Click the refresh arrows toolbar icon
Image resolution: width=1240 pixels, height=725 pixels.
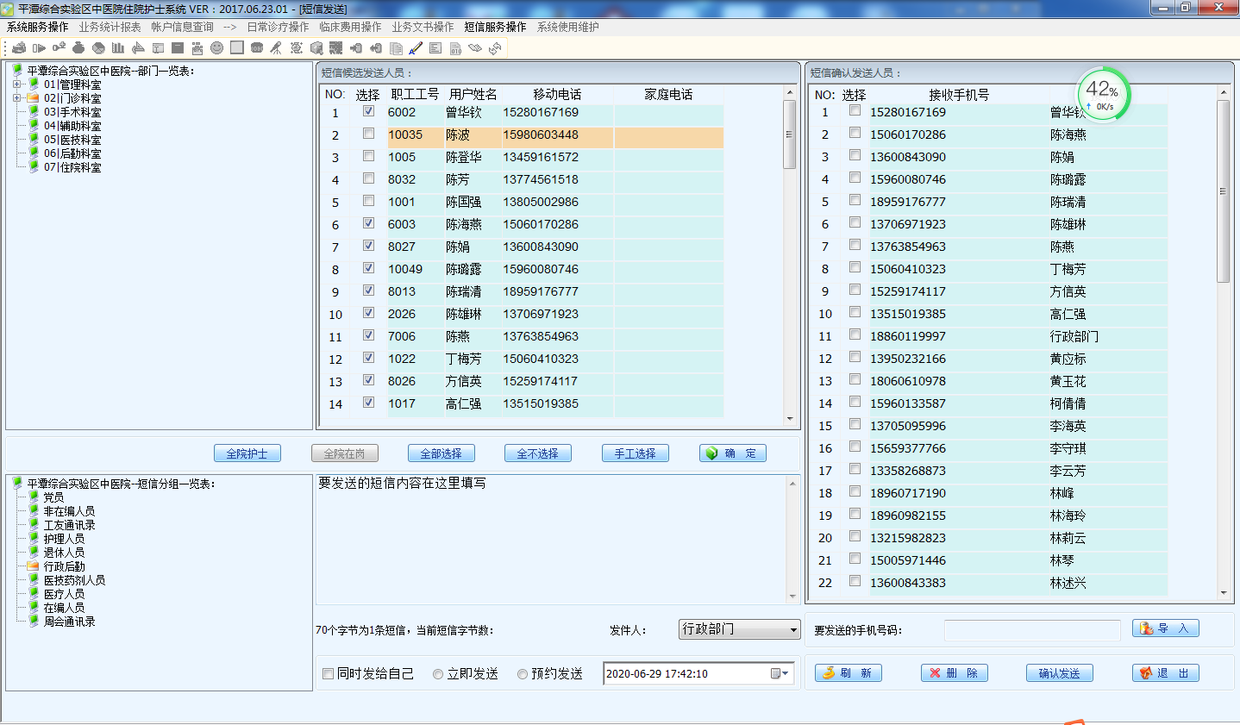[495, 48]
